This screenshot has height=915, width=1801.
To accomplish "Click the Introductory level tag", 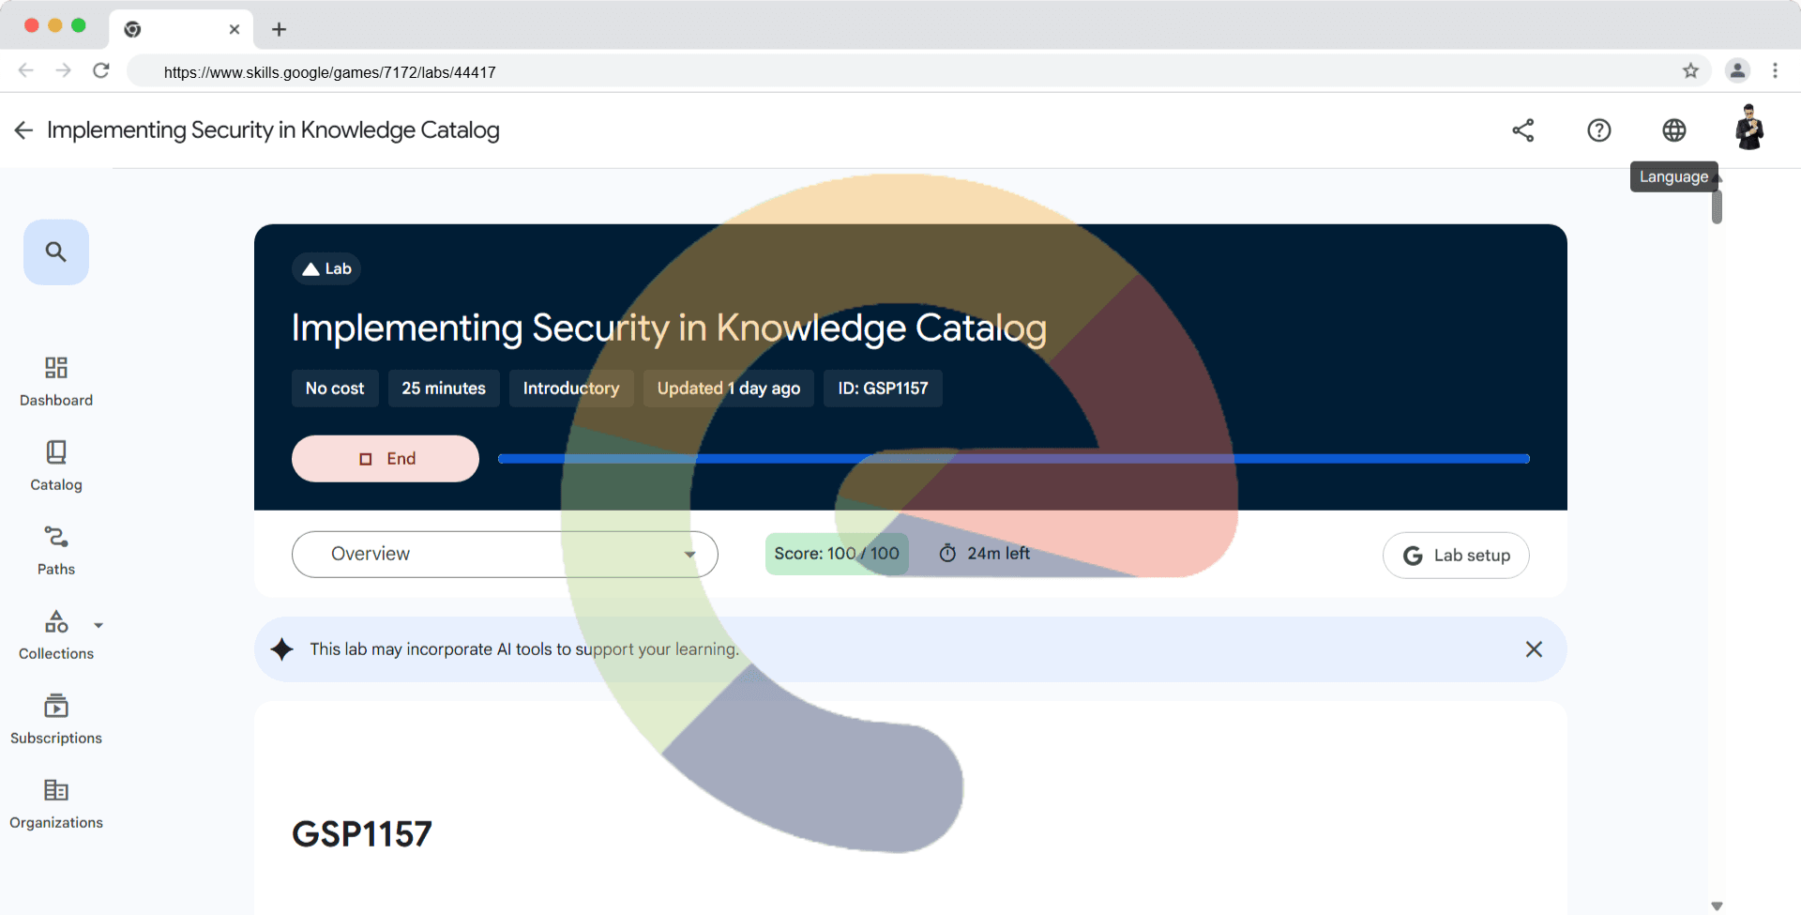I will [x=571, y=389].
